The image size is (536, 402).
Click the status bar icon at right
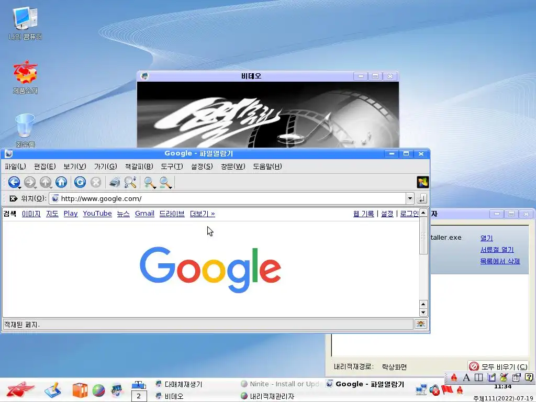[x=421, y=324]
